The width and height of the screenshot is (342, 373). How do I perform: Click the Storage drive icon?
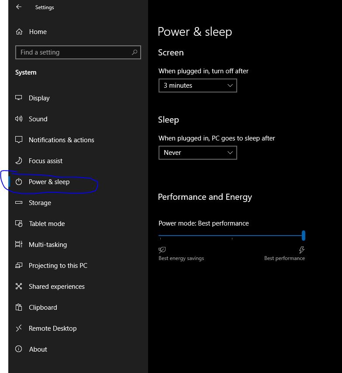[19, 203]
